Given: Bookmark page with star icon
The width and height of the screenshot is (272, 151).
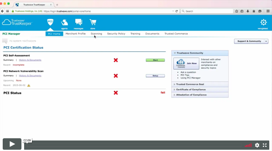Looking at the screenshot, I should point(236,11).
